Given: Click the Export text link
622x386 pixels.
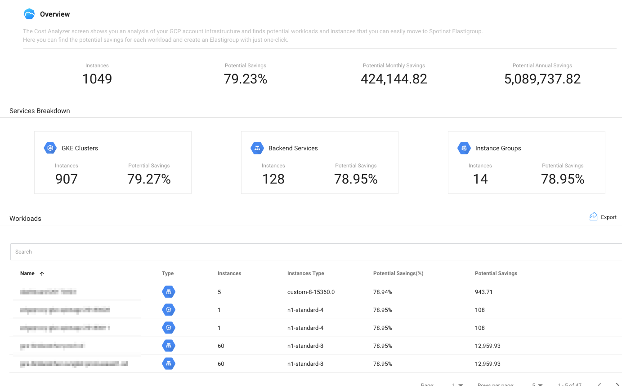Looking at the screenshot, I should pyautogui.click(x=609, y=217).
